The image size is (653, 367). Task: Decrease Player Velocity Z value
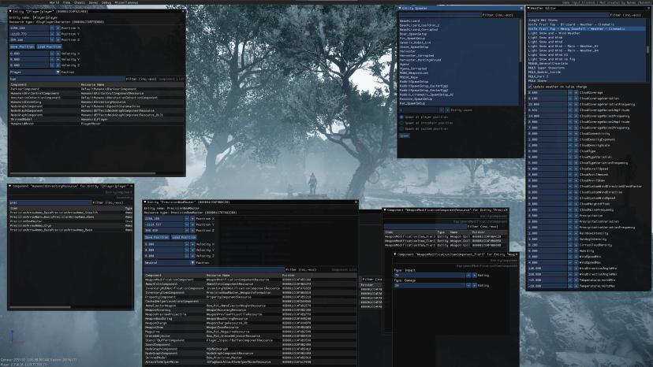[52, 65]
